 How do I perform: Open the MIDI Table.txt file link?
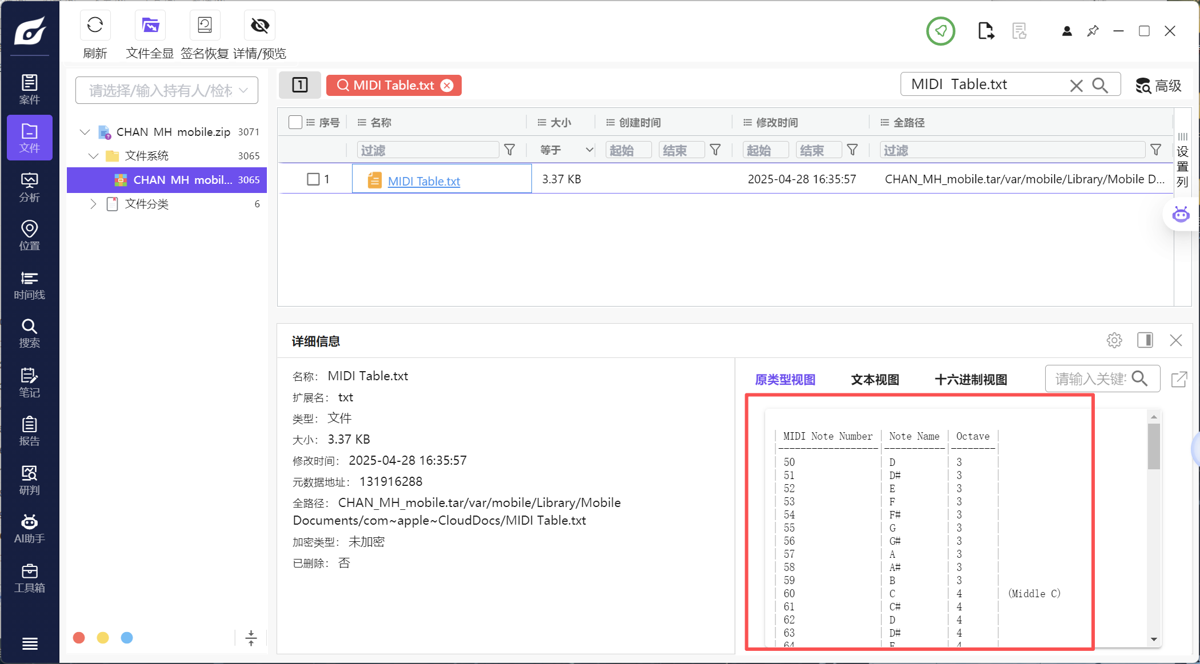click(x=423, y=181)
